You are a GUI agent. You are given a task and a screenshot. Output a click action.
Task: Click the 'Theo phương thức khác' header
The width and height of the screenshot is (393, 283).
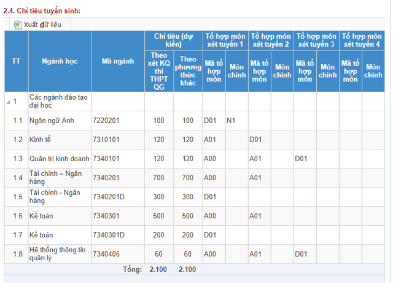pos(188,71)
